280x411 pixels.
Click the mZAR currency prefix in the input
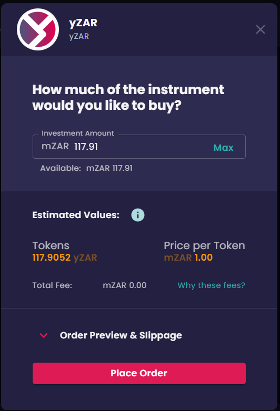(55, 146)
